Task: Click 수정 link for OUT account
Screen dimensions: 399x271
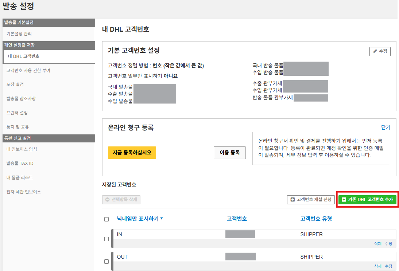Action: (x=388, y=266)
